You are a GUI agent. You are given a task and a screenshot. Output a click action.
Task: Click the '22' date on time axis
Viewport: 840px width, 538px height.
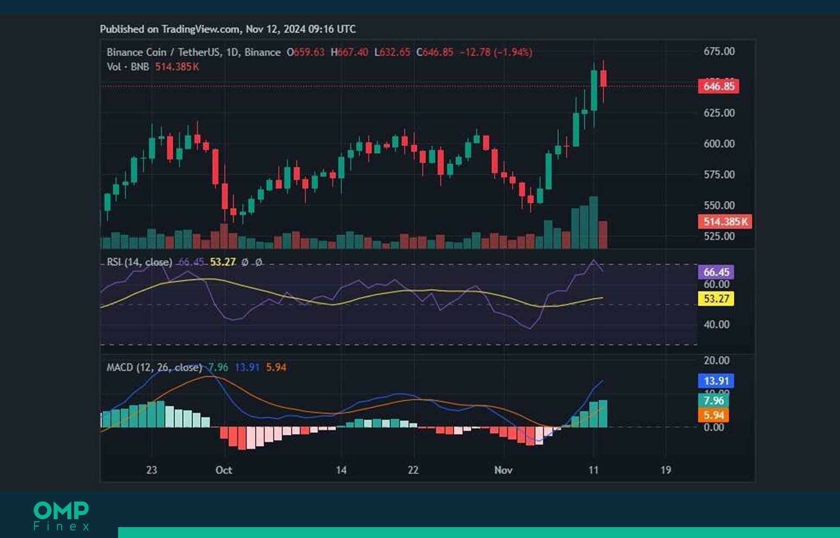[x=413, y=470]
